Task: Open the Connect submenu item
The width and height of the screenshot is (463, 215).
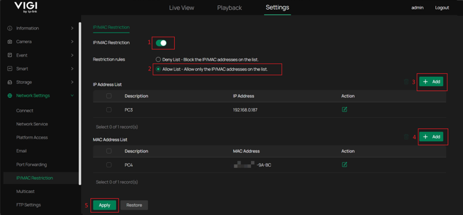Action: coord(25,110)
